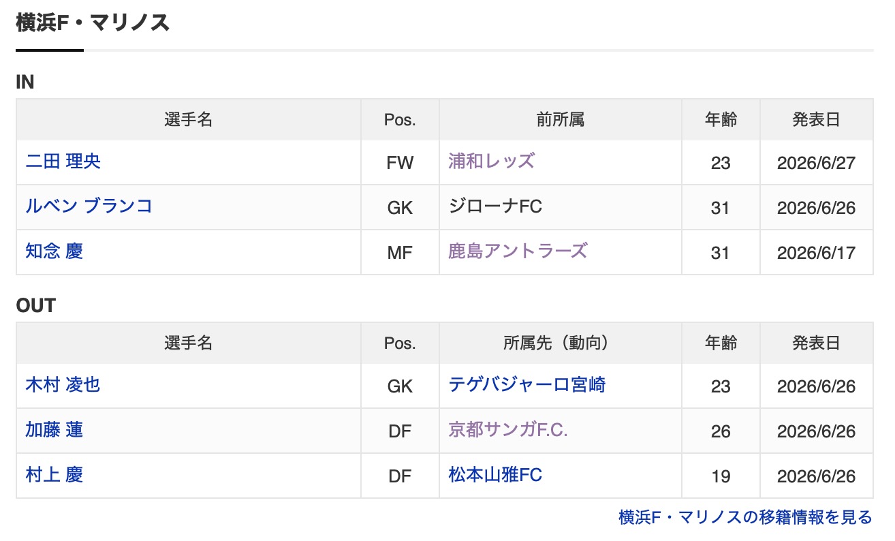895x541 pixels.
Task: Click the OUT table 所属先（動向） header
Action: pyautogui.click(x=561, y=343)
